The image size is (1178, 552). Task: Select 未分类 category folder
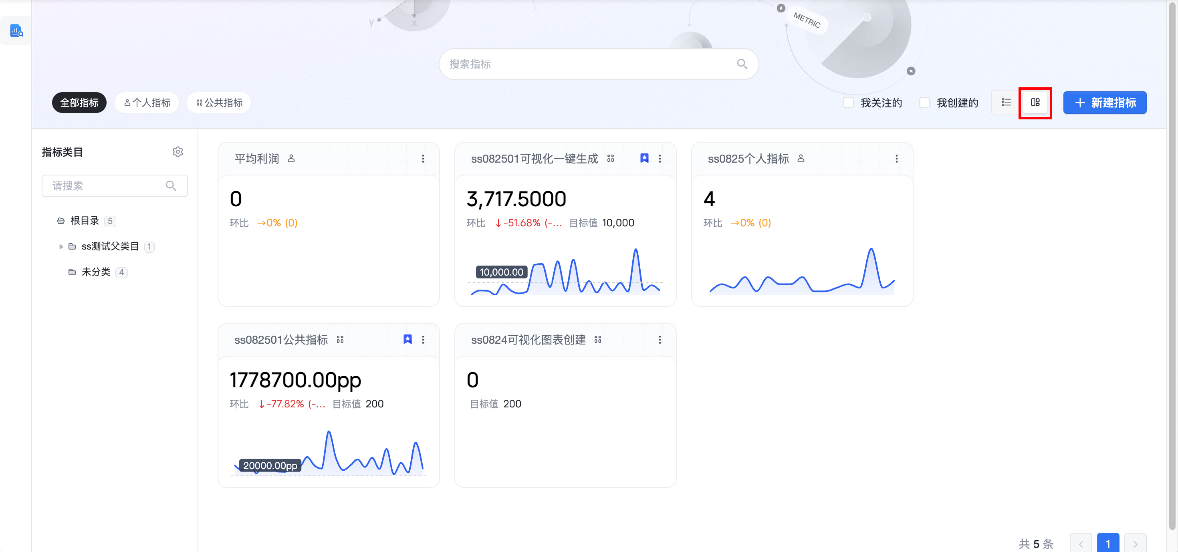click(x=96, y=272)
